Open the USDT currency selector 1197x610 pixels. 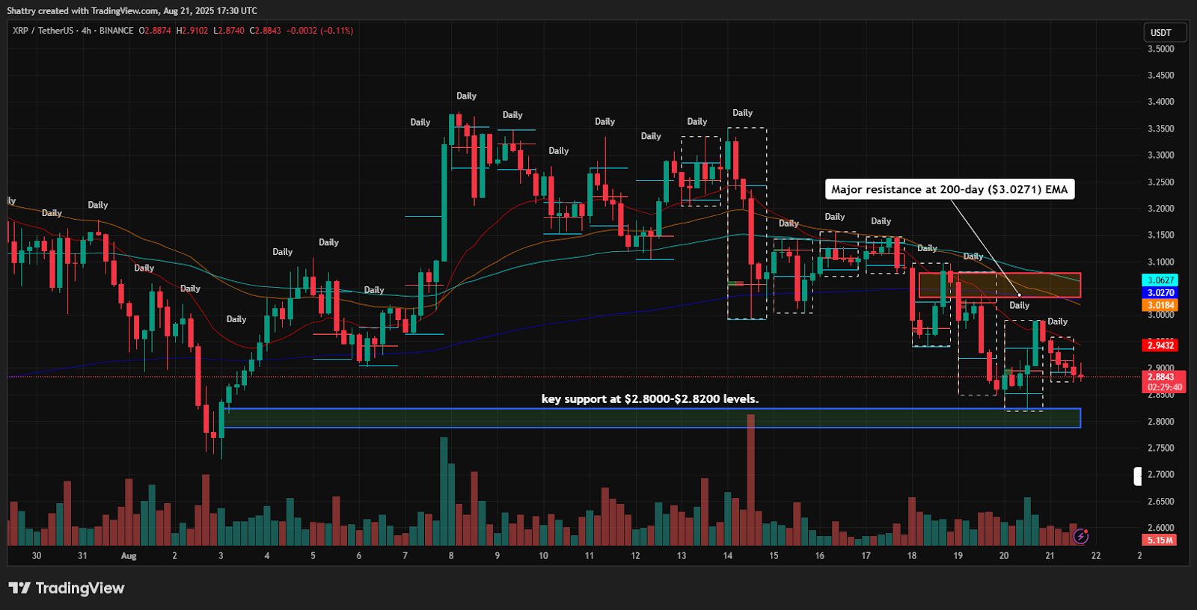pyautogui.click(x=1164, y=33)
